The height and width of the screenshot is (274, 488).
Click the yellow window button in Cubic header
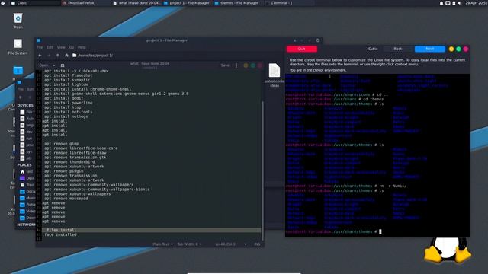(x=451, y=49)
